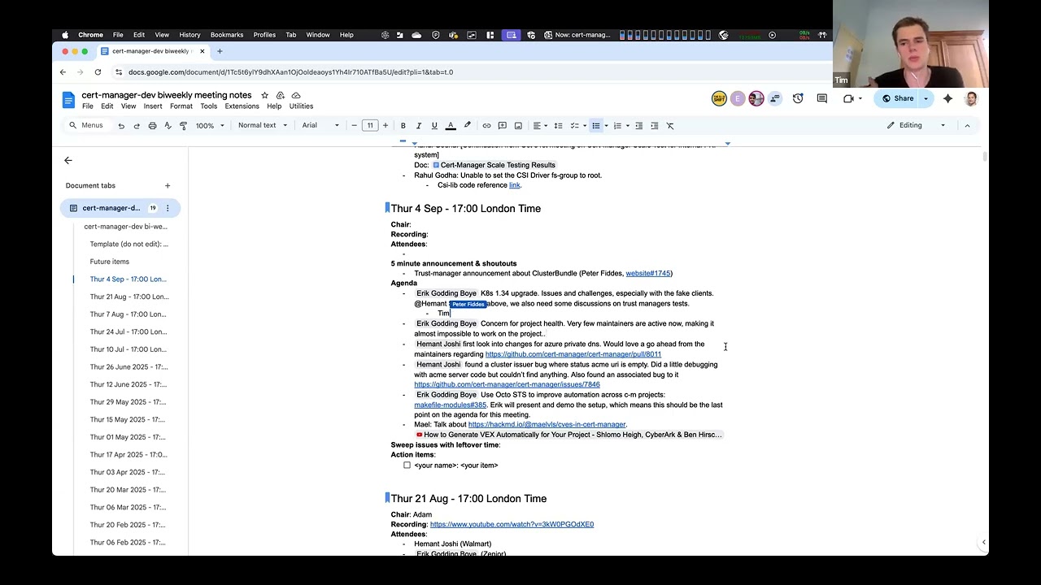Viewport: 1041px width, 585px height.
Task: Click the Insert link icon
Action: [486, 125]
